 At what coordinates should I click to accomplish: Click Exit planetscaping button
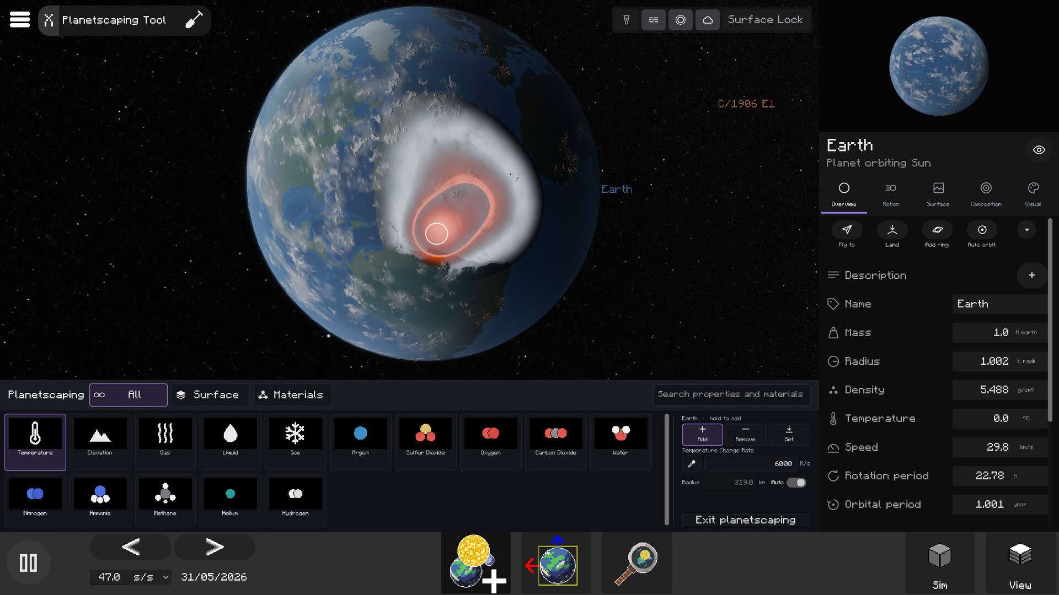pos(745,520)
